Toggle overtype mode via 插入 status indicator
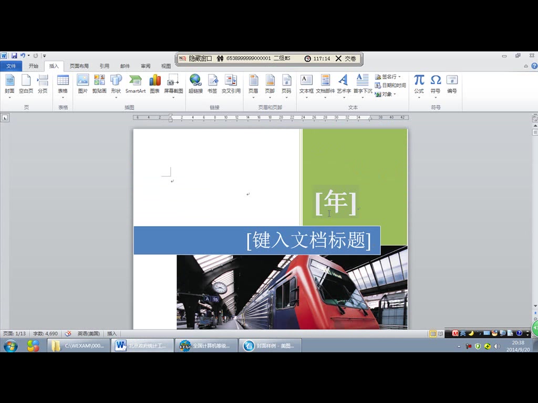538x403 pixels. (111, 333)
